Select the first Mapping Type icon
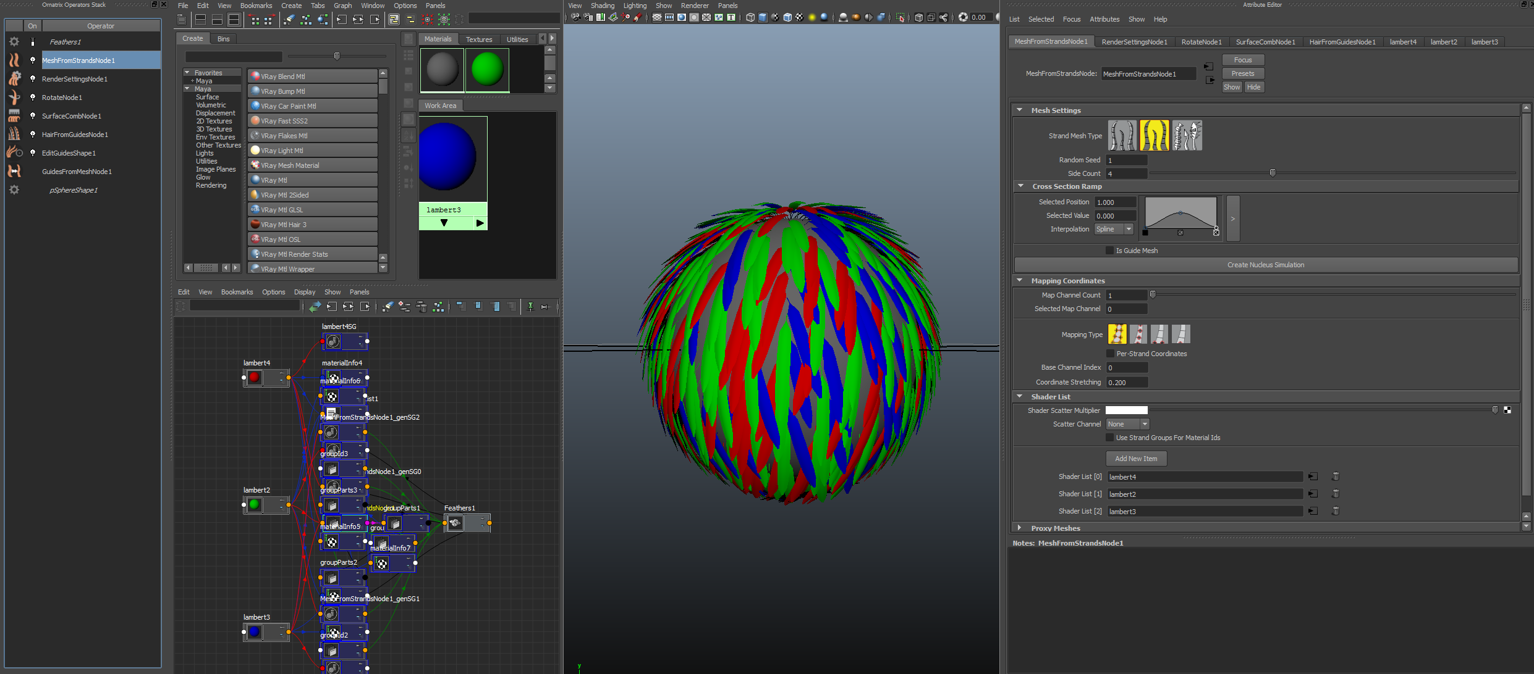Image resolution: width=1534 pixels, height=674 pixels. [1117, 334]
